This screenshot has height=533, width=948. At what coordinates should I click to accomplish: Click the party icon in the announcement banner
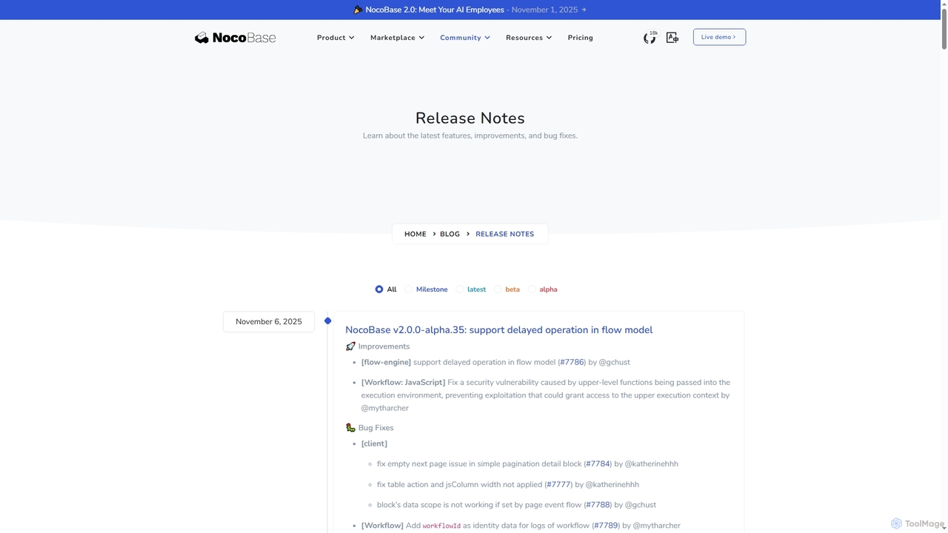358,10
